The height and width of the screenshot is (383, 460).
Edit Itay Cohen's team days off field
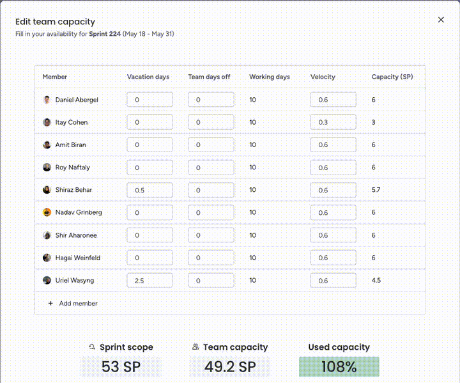(211, 122)
